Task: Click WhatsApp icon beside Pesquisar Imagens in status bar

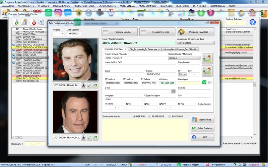Action: coord(179,165)
